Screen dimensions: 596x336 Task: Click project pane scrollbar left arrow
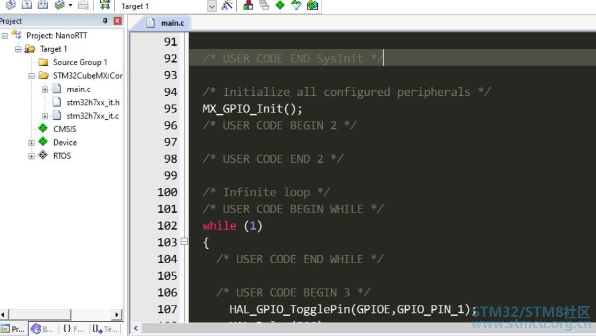point(3,315)
